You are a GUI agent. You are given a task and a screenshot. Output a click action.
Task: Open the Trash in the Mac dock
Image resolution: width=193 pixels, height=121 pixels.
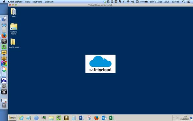pyautogui.click(x=4, y=106)
